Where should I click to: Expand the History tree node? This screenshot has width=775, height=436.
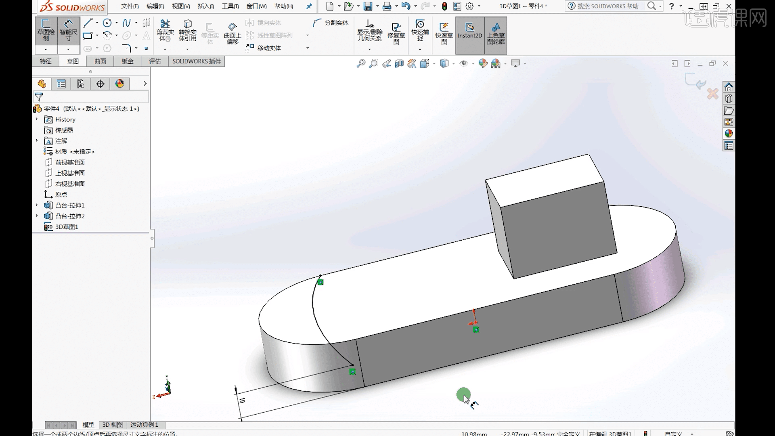pos(37,119)
